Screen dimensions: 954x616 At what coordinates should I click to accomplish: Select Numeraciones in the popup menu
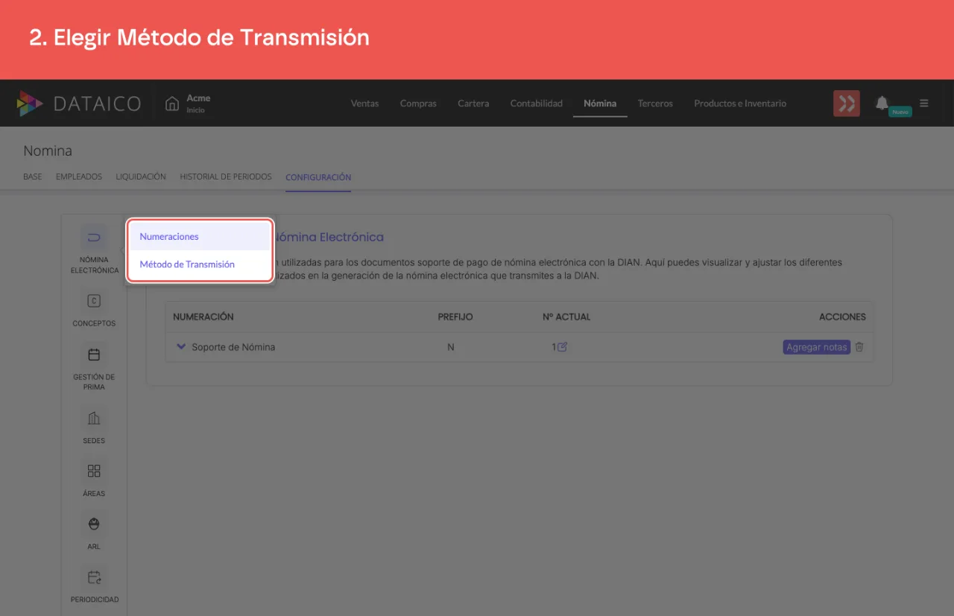pyautogui.click(x=199, y=236)
